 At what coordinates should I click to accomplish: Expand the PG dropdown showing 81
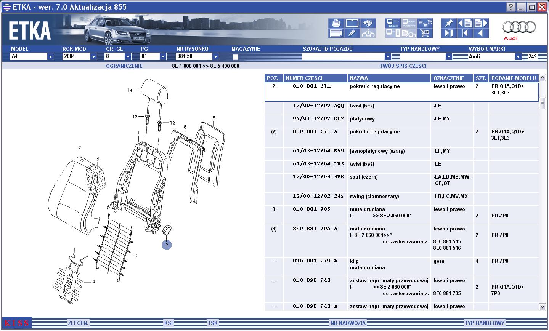[x=163, y=56]
